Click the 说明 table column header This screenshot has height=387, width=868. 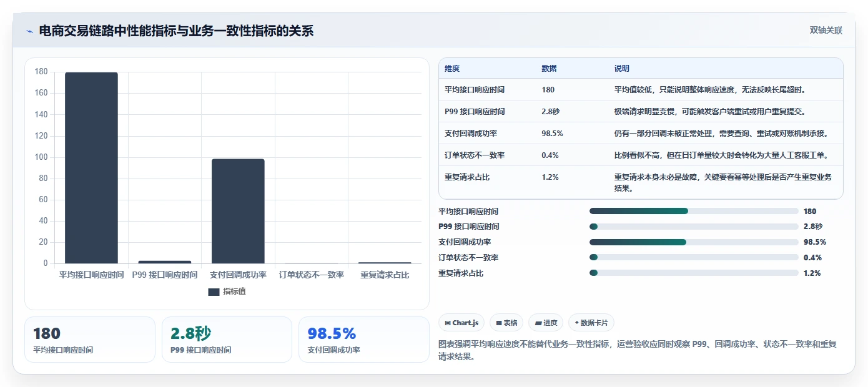[622, 69]
